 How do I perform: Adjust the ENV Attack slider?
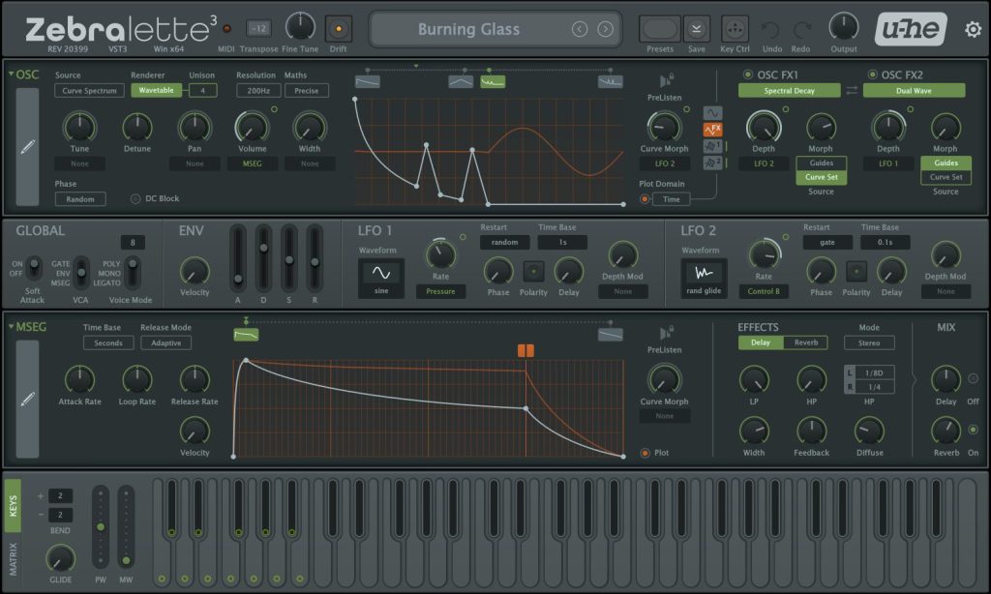238,259
